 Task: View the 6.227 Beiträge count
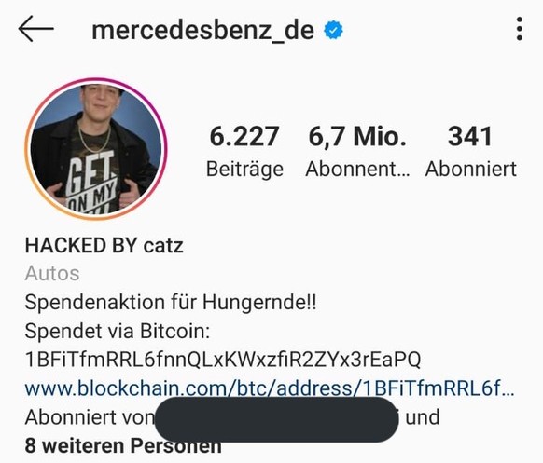tap(244, 151)
